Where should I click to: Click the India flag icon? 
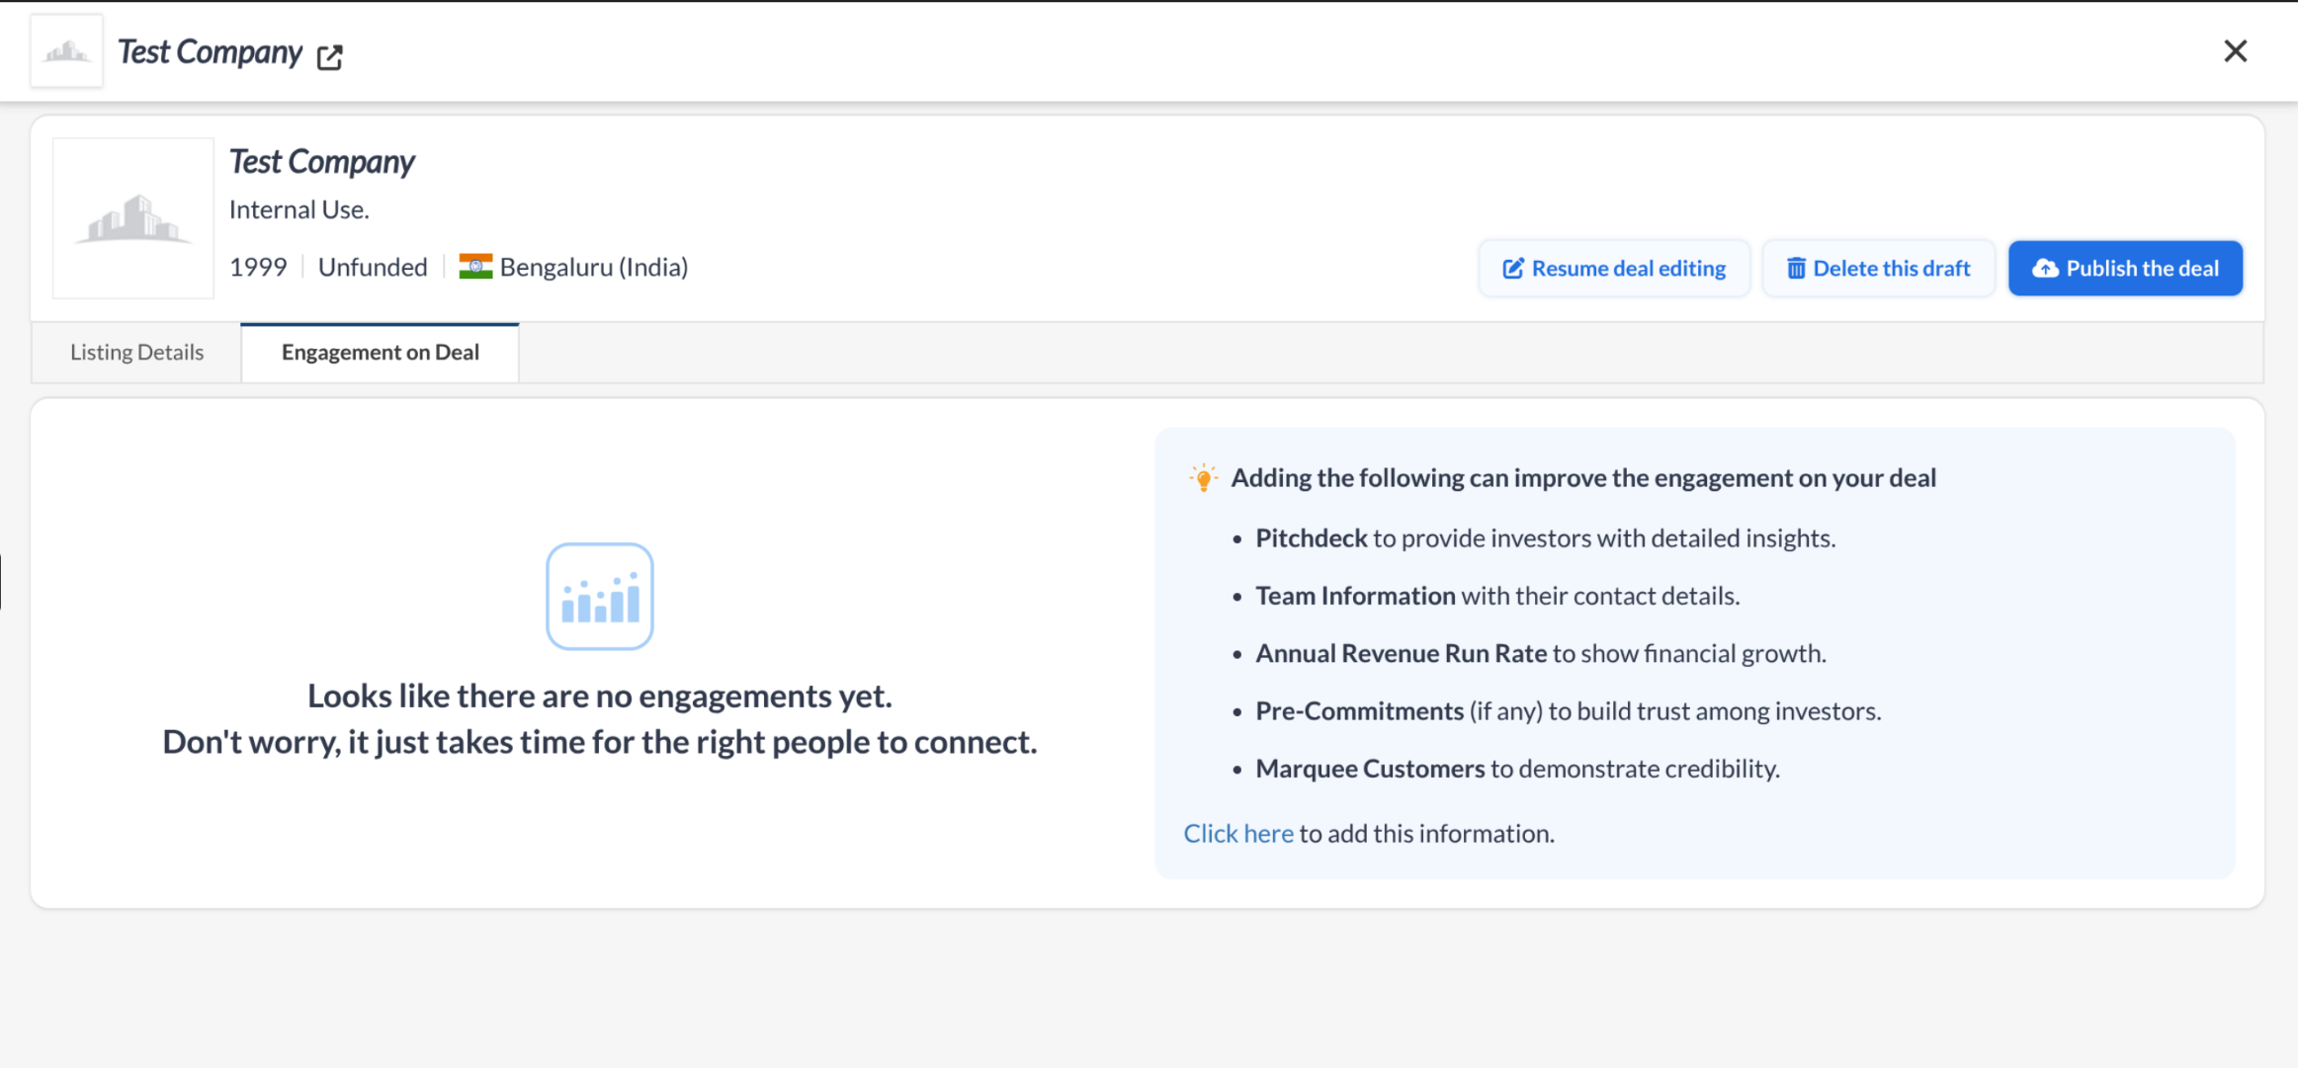pyautogui.click(x=475, y=267)
